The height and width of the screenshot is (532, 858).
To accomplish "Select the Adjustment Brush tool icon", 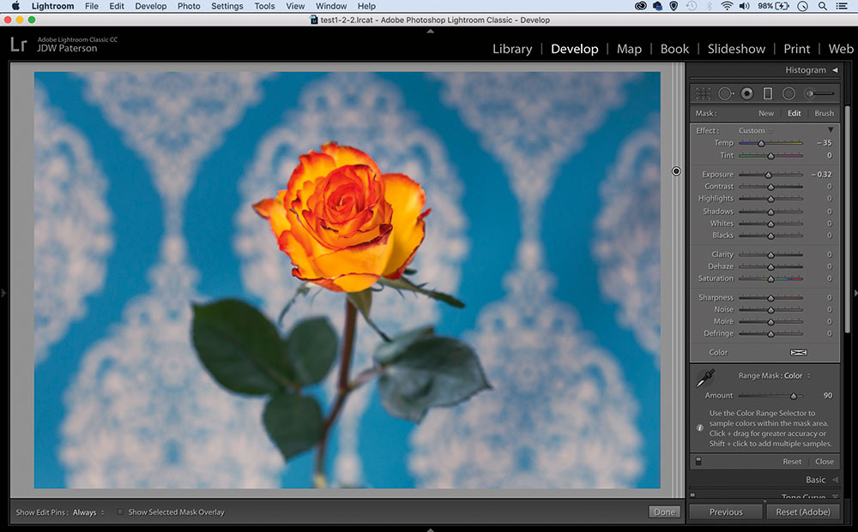I will click(x=819, y=93).
